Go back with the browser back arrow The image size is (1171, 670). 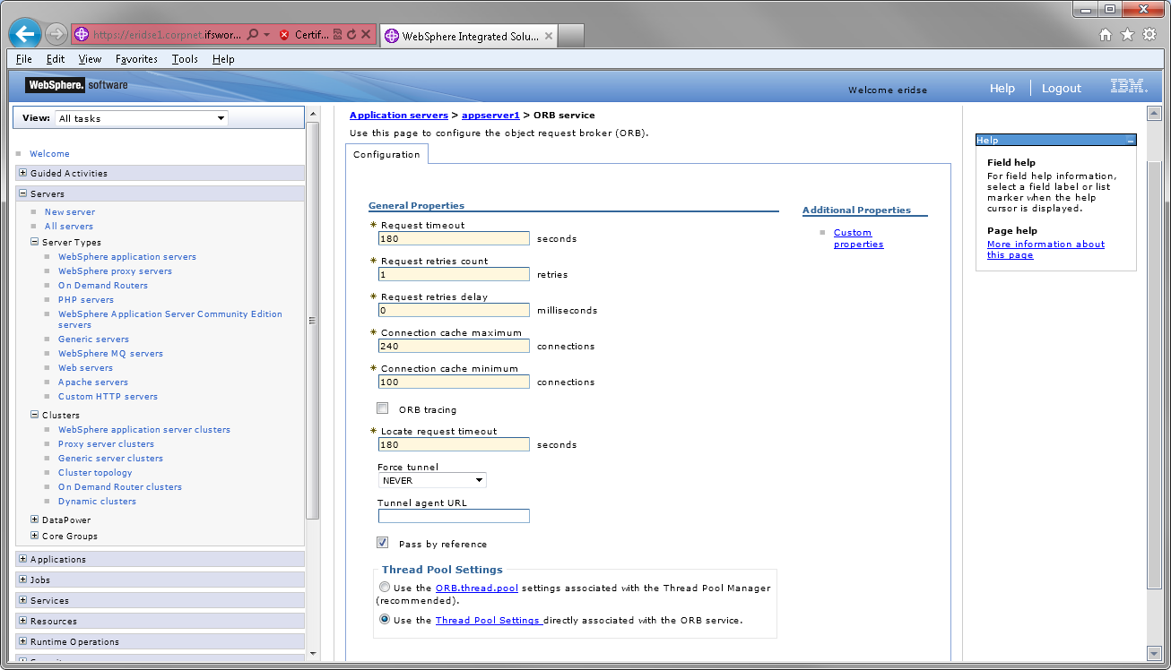[x=24, y=35]
